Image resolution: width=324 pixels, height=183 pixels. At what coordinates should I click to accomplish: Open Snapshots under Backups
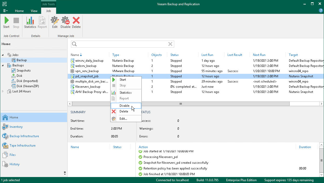(23, 71)
